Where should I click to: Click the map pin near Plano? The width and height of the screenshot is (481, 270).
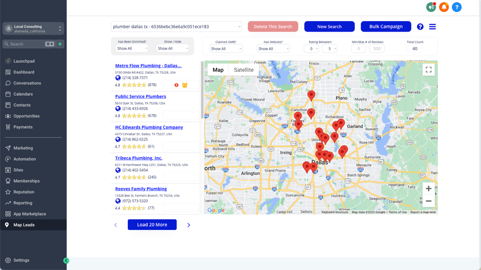(x=311, y=95)
